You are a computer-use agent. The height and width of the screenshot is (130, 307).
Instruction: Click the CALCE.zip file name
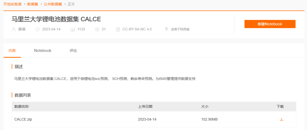[23, 119]
